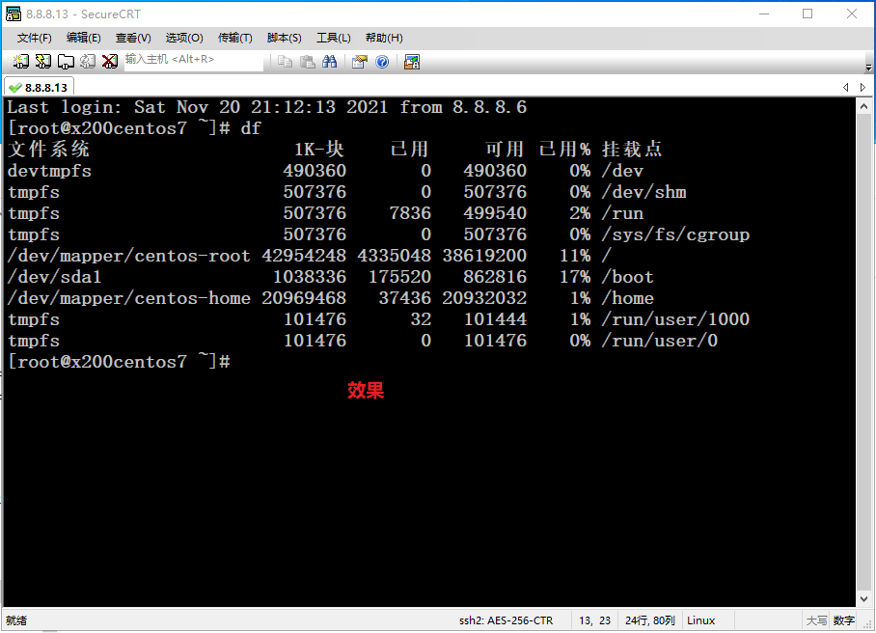Viewport: 876px width, 633px height.
Task: Open the 传输(T) menu
Action: click(234, 38)
